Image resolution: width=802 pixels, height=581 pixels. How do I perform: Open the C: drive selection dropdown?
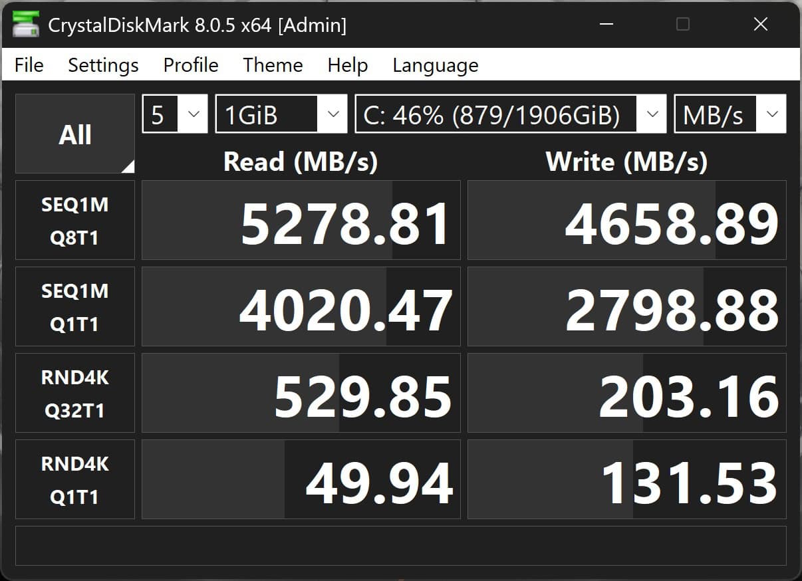click(x=511, y=114)
